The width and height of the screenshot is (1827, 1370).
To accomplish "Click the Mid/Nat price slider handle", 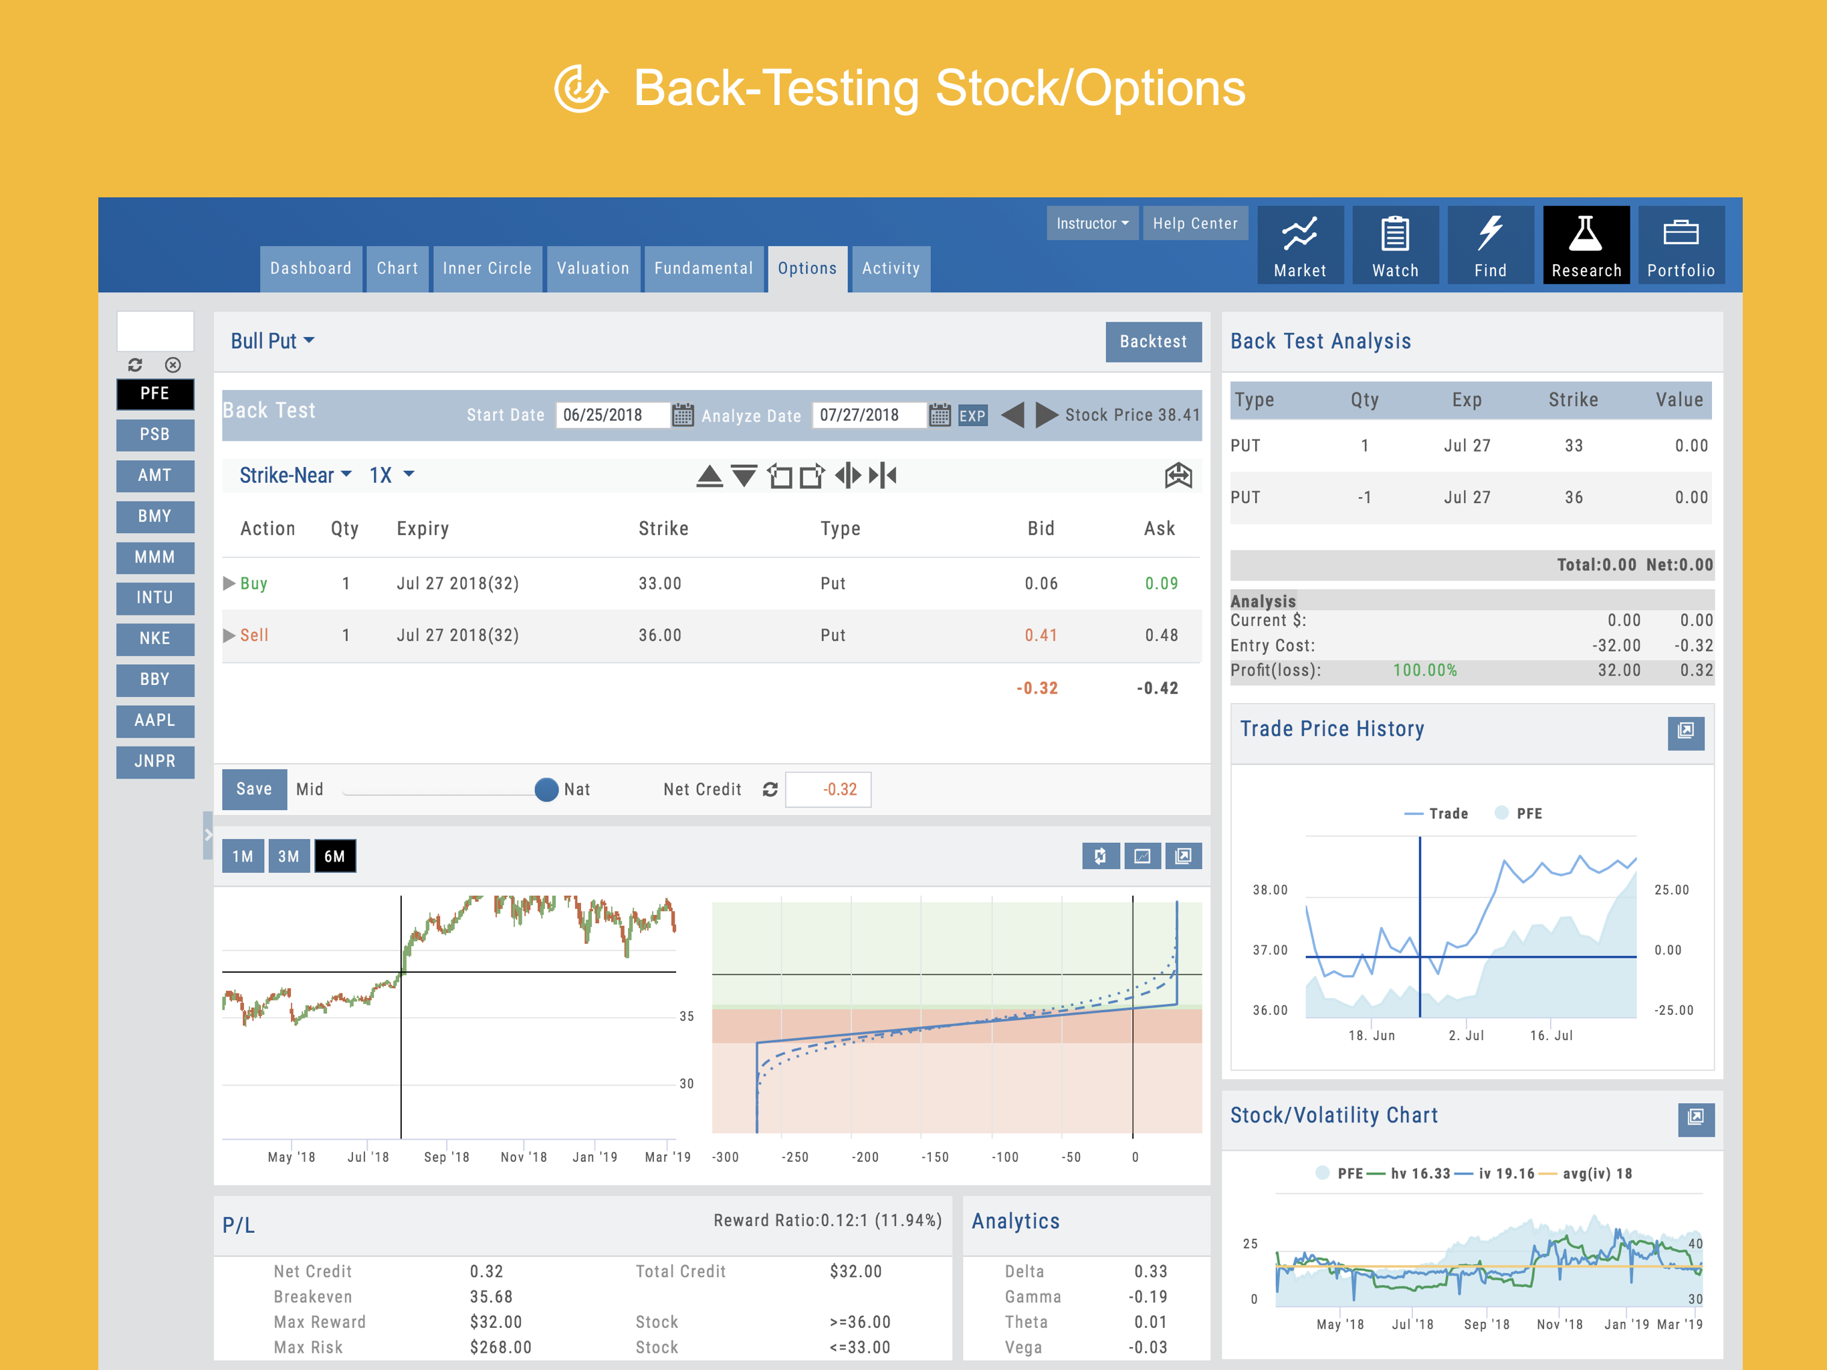I will tap(546, 790).
